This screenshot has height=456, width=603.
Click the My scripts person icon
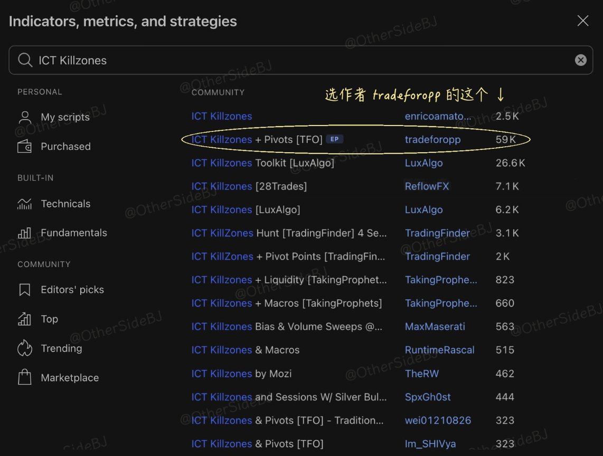(x=25, y=117)
